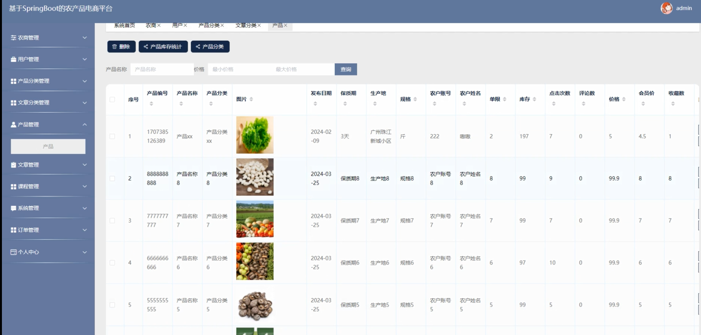Screen dimensions: 701x335
Task: Close the 农商 tab with its X
Action: 159,25
